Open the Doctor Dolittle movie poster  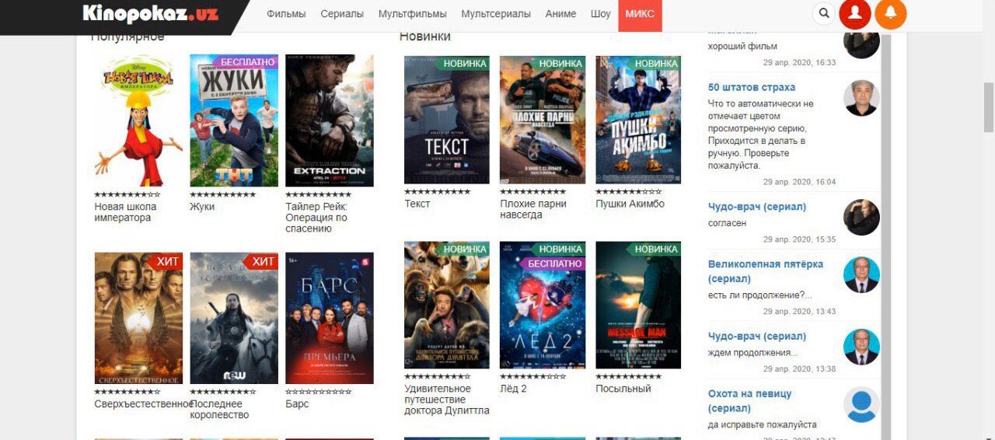click(x=447, y=305)
